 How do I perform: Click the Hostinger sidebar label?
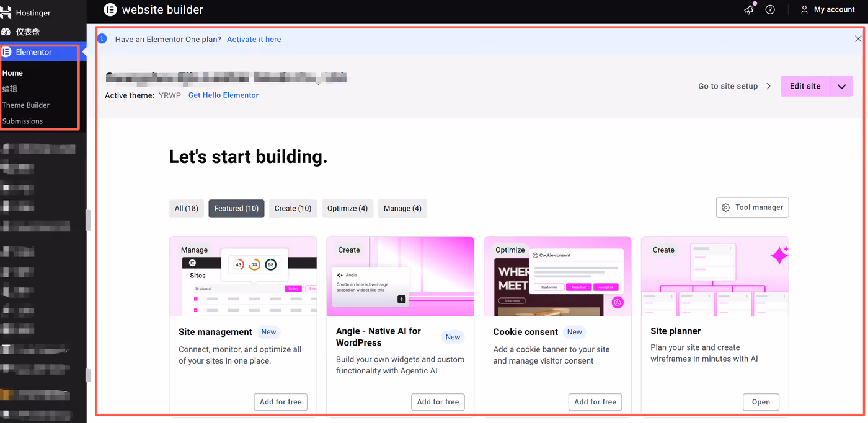[33, 12]
